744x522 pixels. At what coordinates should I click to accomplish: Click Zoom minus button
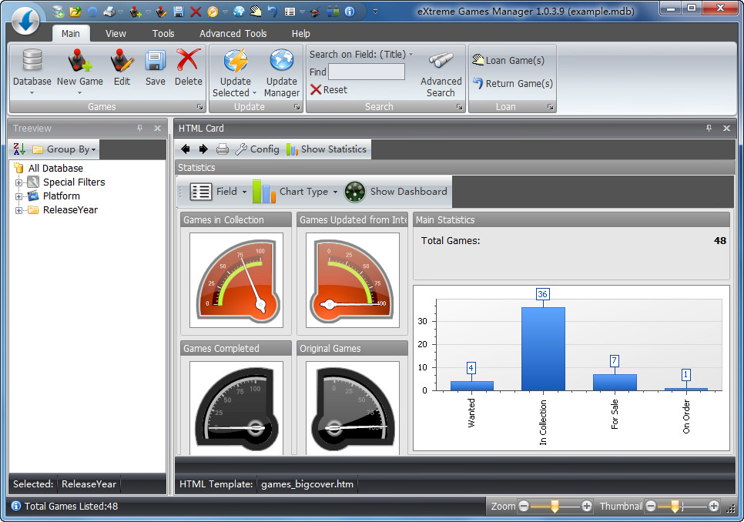point(524,507)
